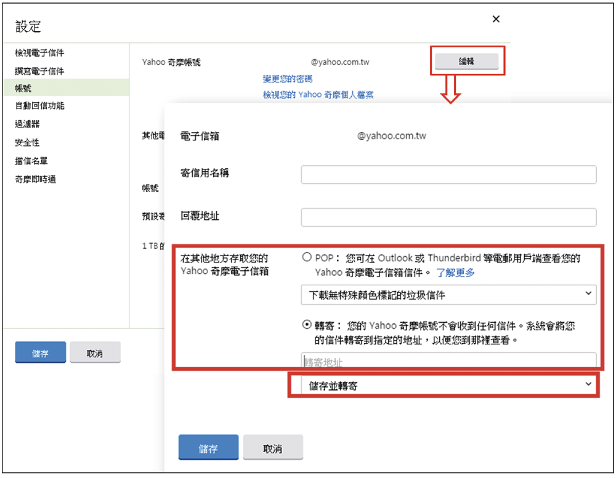Click 取消 in the account edit panel
Screen dimensions: 616x478
(273, 447)
